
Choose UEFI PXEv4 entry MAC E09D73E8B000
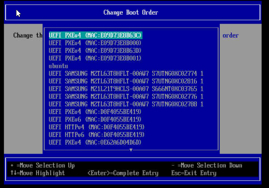pos(95,43)
